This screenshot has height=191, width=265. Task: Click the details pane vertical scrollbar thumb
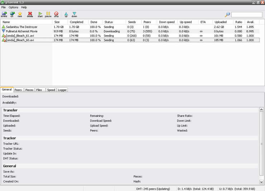[261, 143]
